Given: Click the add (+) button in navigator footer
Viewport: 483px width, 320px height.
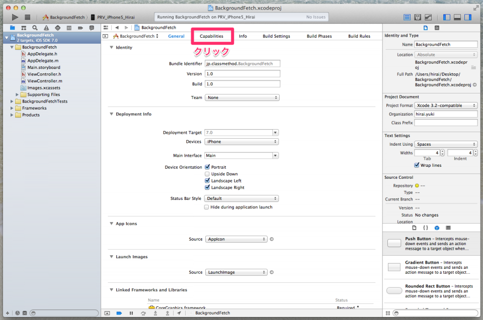Looking at the screenshot, I should click(8, 313).
